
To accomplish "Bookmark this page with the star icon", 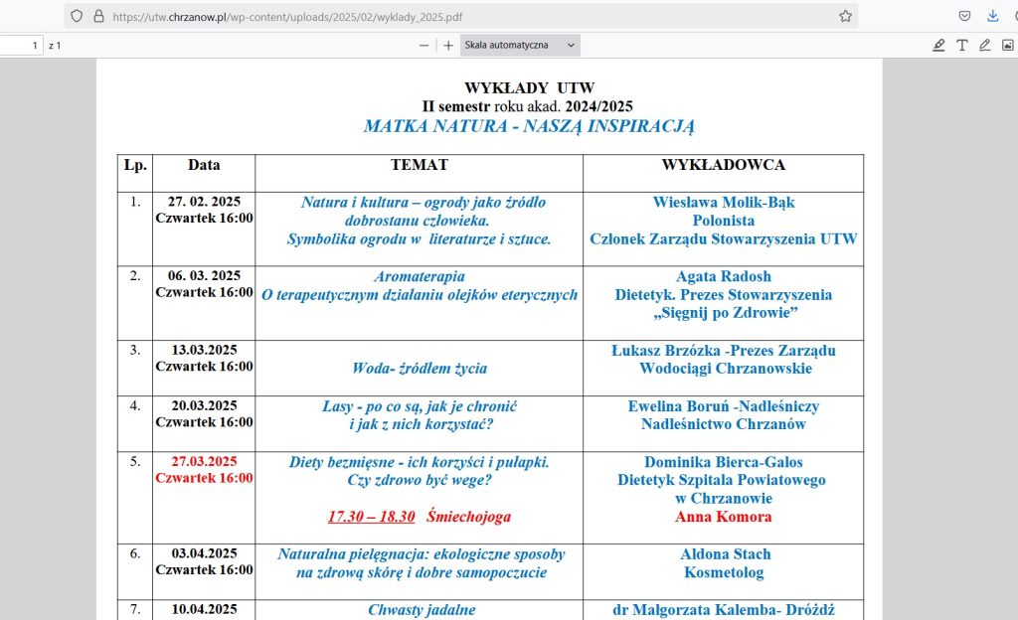I will (x=845, y=16).
